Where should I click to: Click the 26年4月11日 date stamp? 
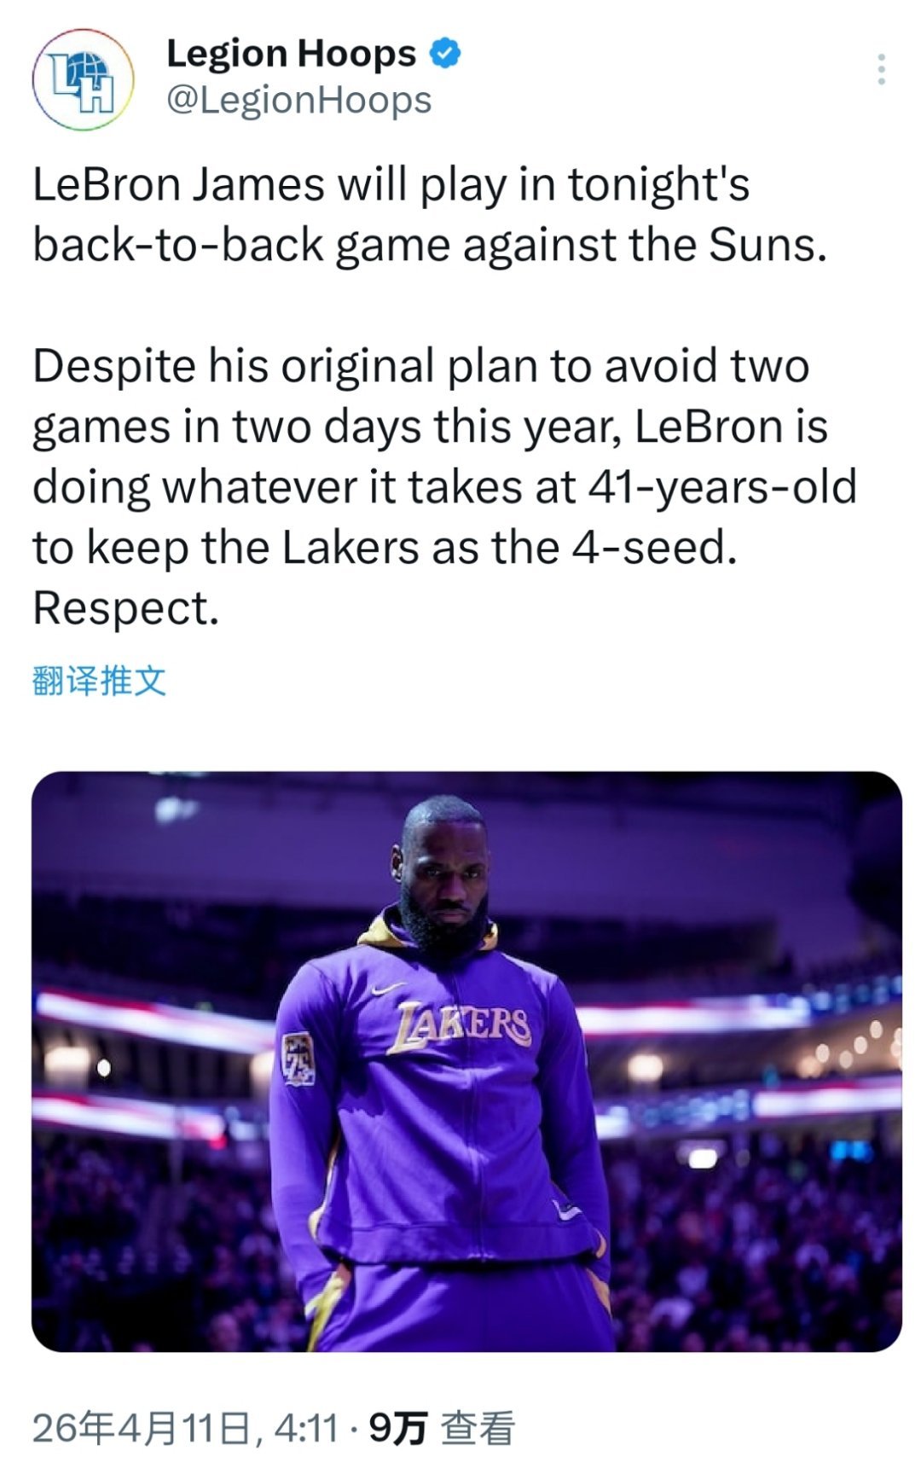pyautogui.click(x=142, y=1428)
